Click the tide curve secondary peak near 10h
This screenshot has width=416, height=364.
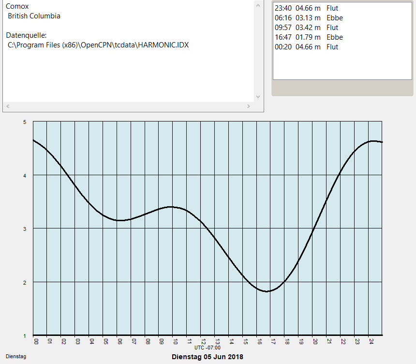pyautogui.click(x=170, y=207)
